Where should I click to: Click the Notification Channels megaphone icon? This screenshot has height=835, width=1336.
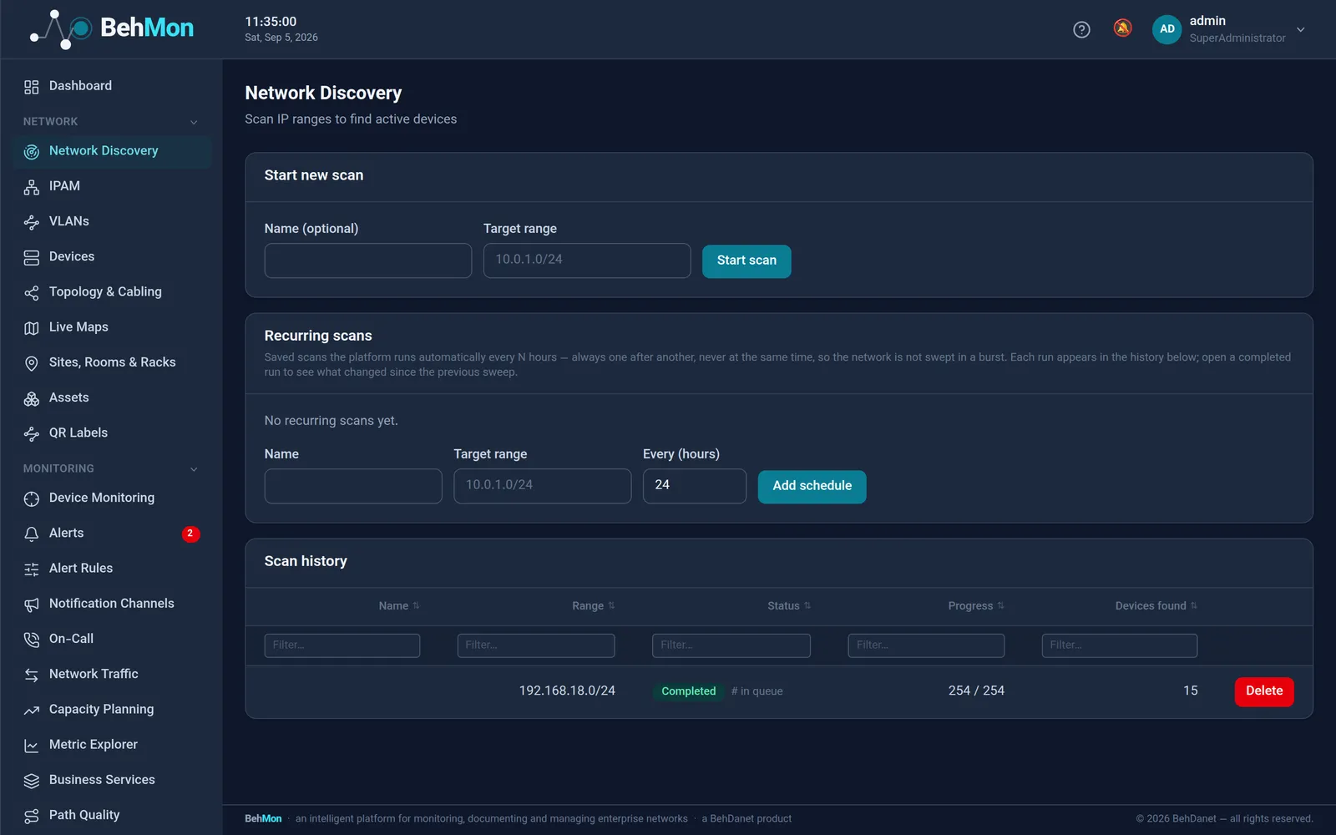(x=32, y=605)
